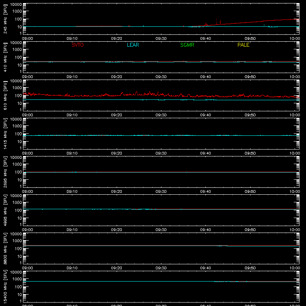Click the 100 y-axis label on 245 MHz plot

18,19
